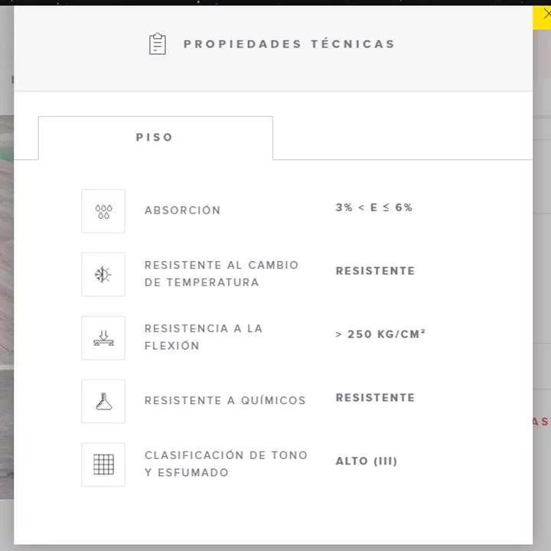Click the Resistente value for temperature change
This screenshot has height=551, width=551.
pyautogui.click(x=375, y=271)
